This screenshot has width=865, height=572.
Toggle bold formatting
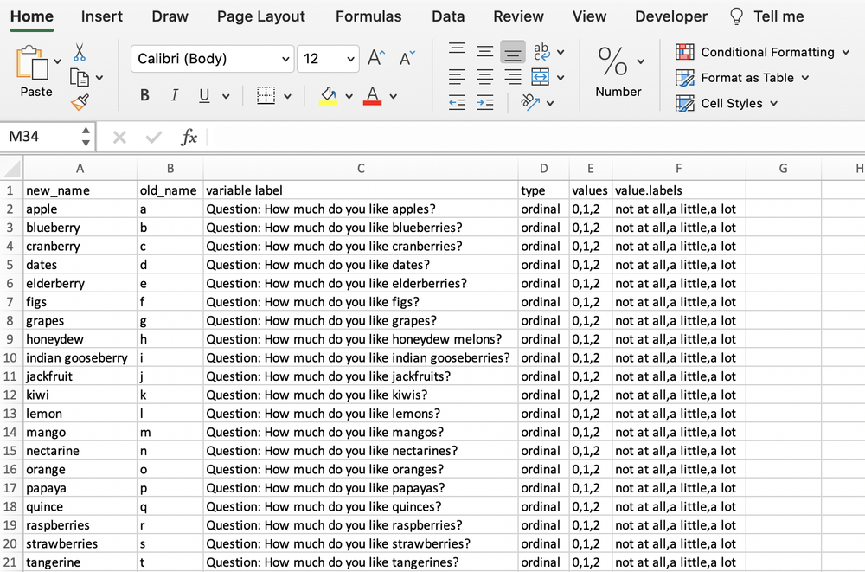[x=144, y=94]
